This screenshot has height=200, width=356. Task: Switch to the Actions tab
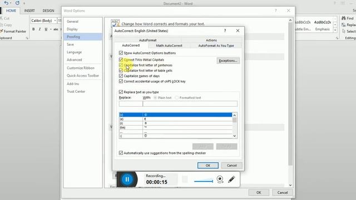point(211,40)
